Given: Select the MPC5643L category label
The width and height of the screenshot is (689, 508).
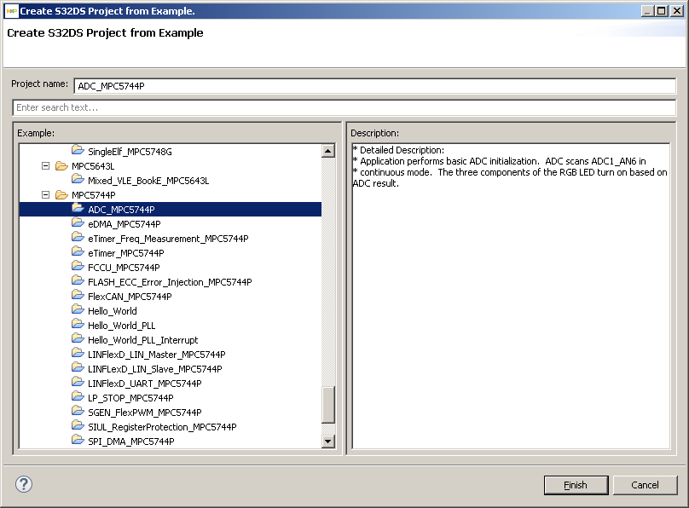Looking at the screenshot, I should pyautogui.click(x=93, y=166).
